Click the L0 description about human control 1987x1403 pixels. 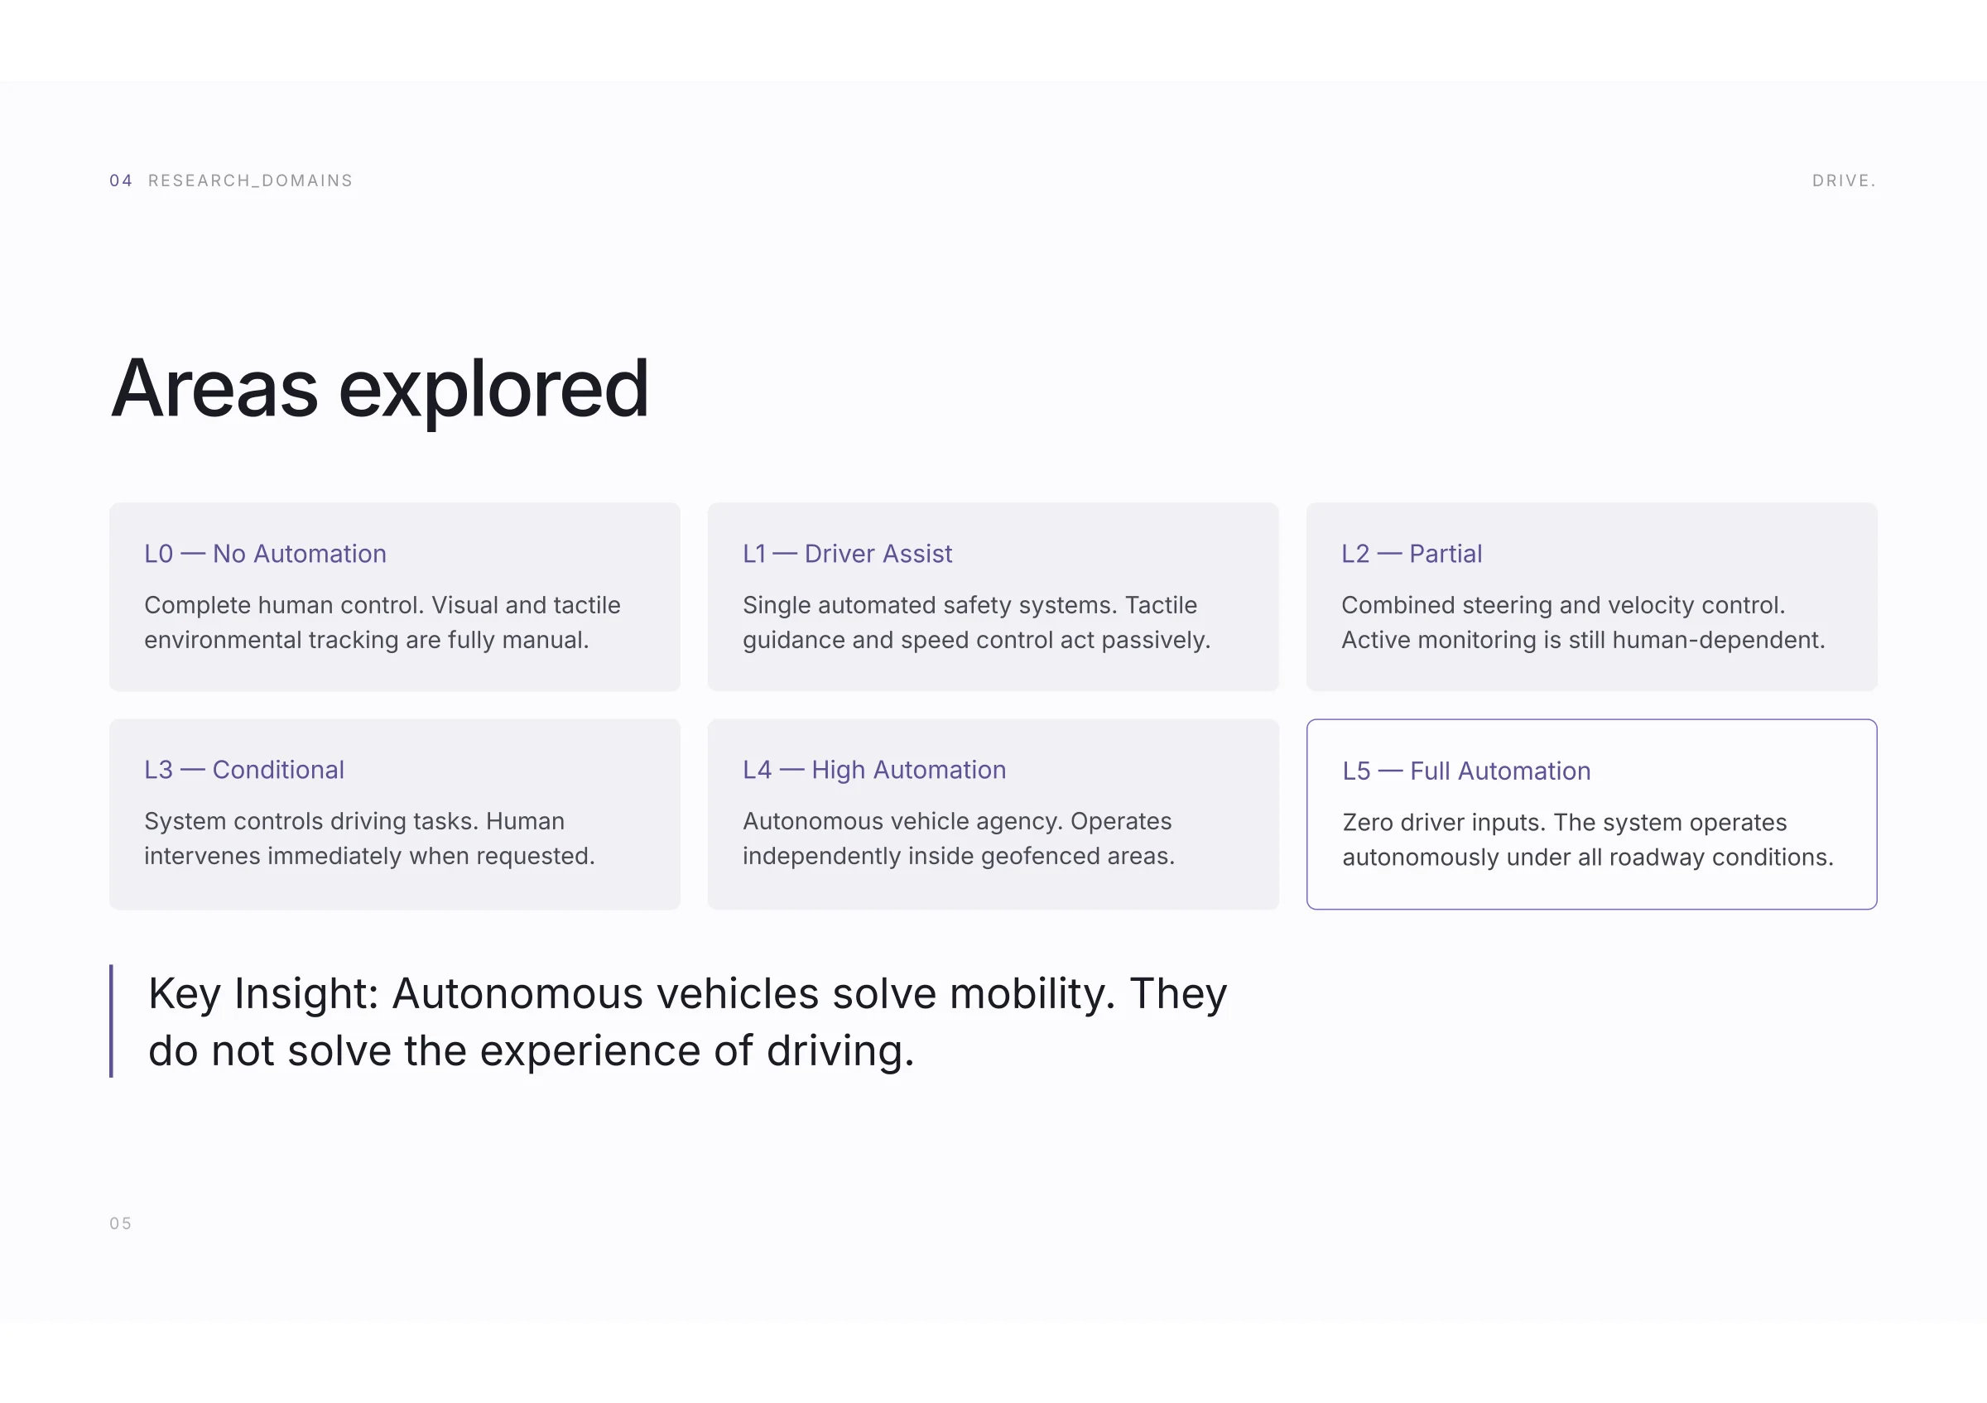click(382, 622)
